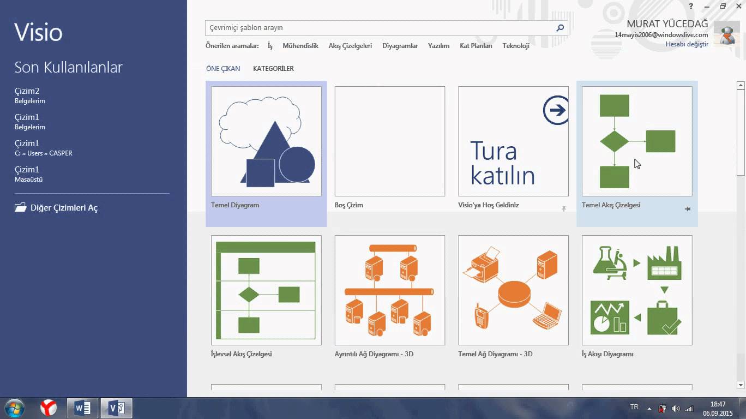The height and width of the screenshot is (419, 746).
Task: Click the Visio taskbar icon
Action: 117,408
